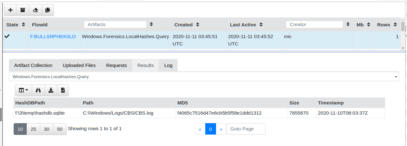
Task: Toggle sort on the Last Active column
Action: [261, 24]
